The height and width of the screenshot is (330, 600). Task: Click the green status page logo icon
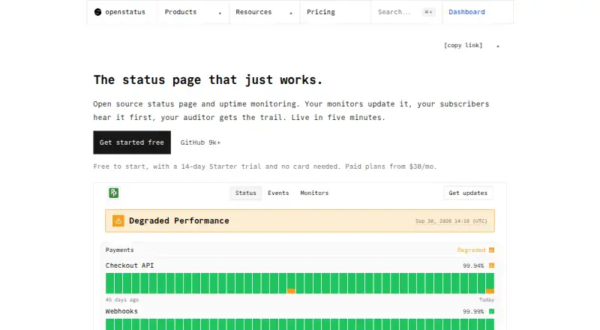point(114,193)
